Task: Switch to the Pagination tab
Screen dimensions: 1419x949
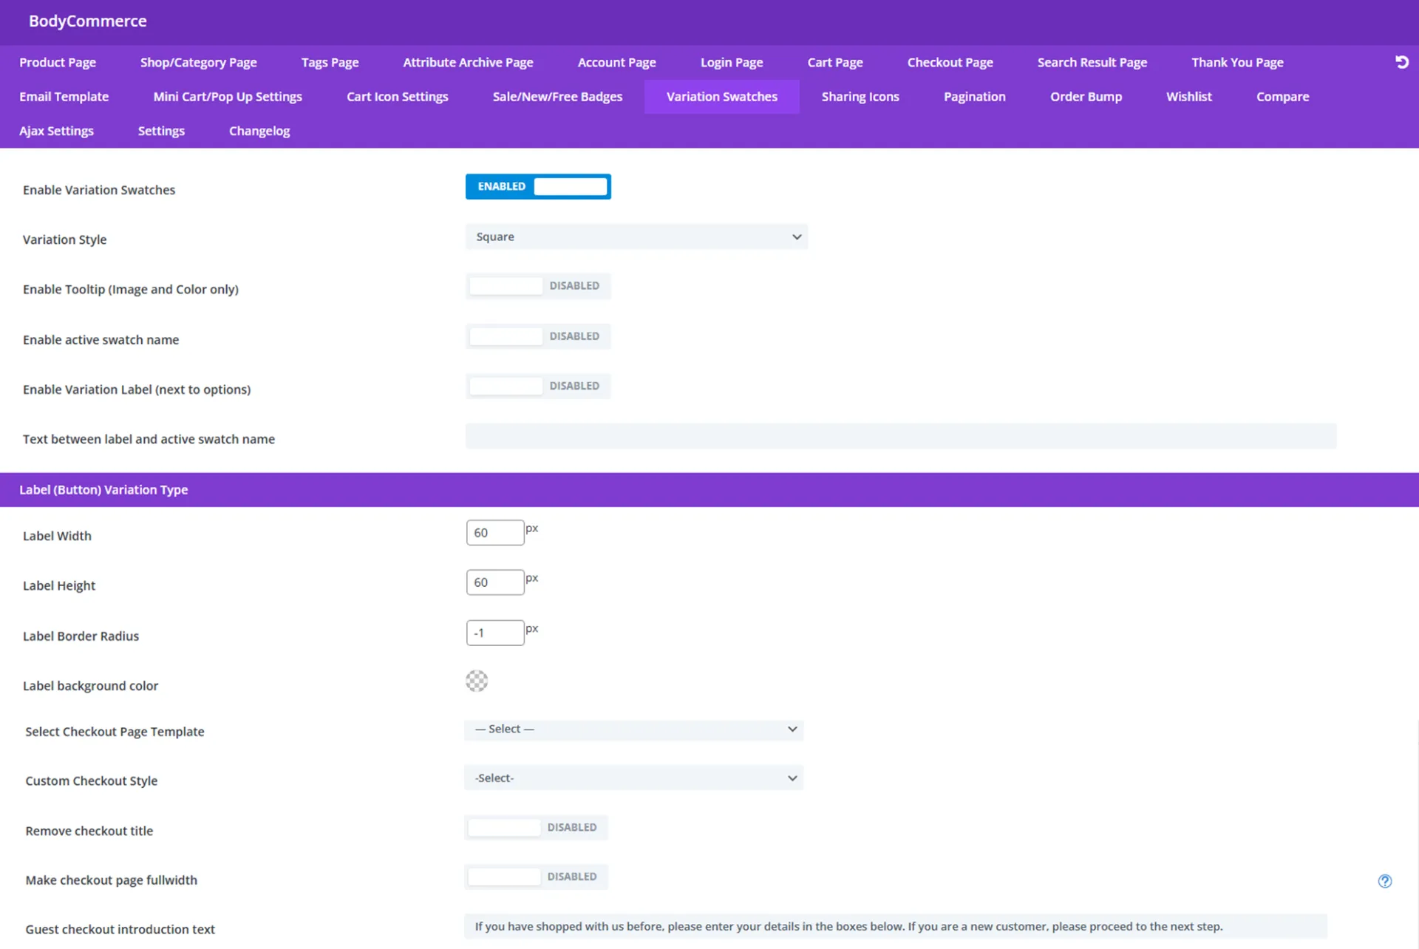Action: tap(974, 96)
